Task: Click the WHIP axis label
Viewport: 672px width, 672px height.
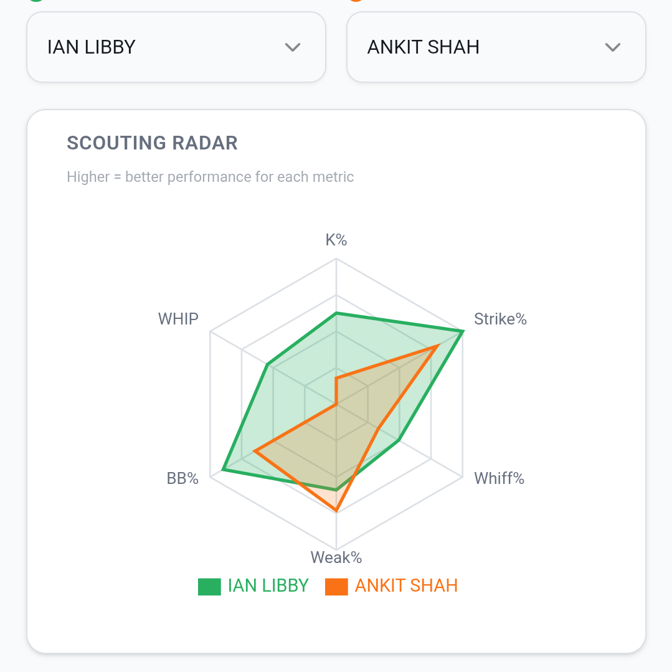Action: click(x=179, y=319)
